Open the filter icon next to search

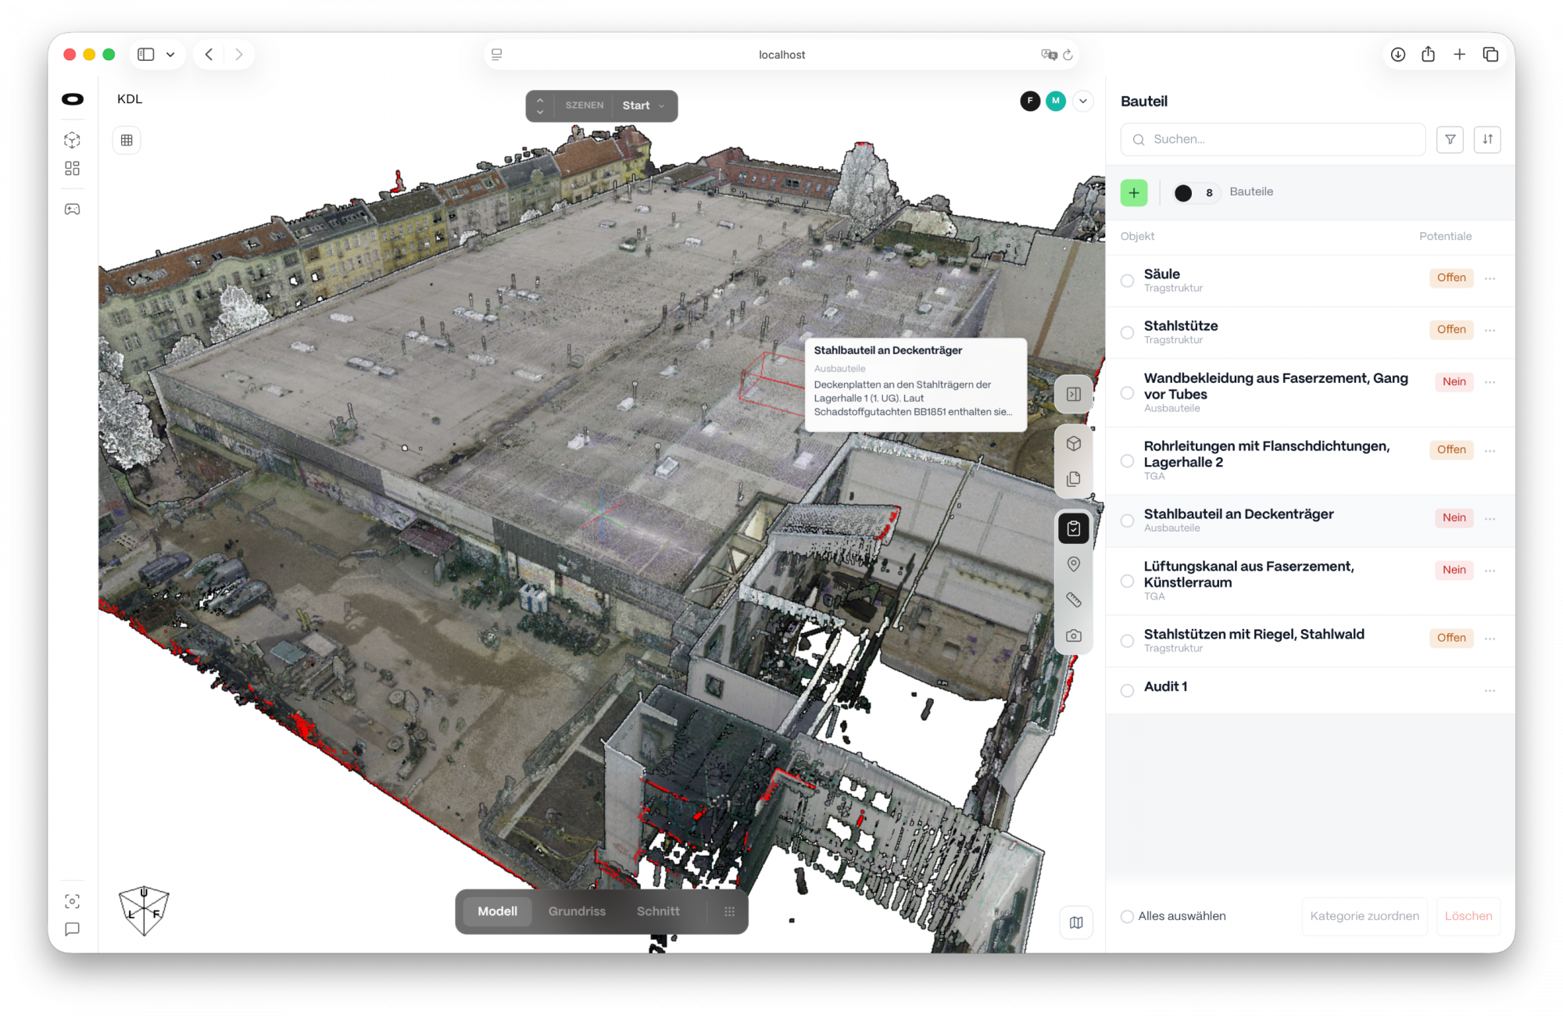(x=1450, y=139)
